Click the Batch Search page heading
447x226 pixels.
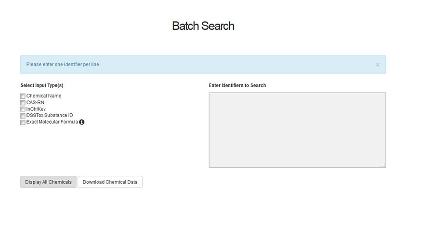click(203, 26)
